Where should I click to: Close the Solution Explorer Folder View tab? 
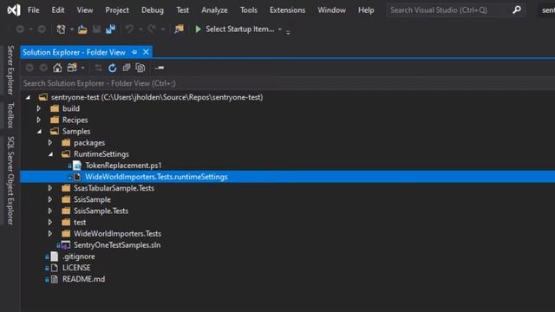pos(146,52)
